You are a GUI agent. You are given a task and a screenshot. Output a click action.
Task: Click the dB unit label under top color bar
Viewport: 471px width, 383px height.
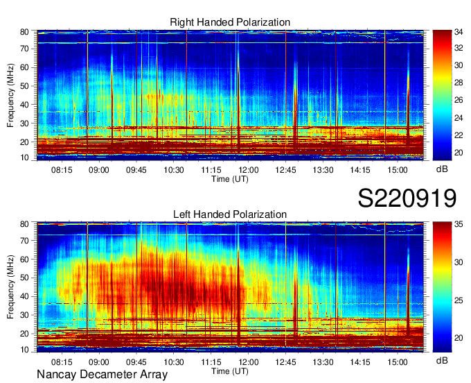[442, 169]
